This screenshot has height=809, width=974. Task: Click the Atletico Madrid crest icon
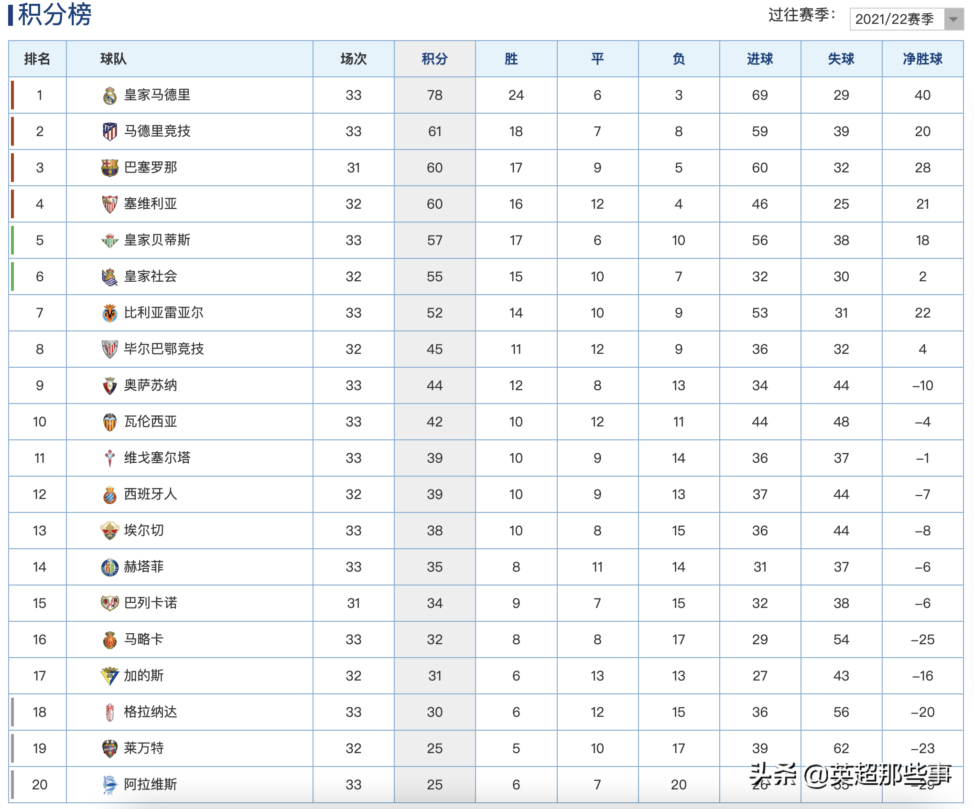tap(110, 132)
